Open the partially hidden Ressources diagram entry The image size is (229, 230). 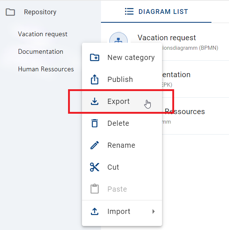point(185,112)
